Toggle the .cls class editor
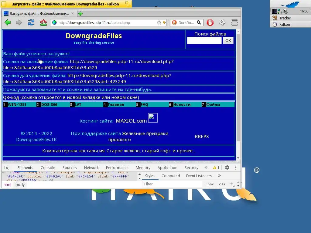Screen dimensions: 311x233 [x=221, y=184]
